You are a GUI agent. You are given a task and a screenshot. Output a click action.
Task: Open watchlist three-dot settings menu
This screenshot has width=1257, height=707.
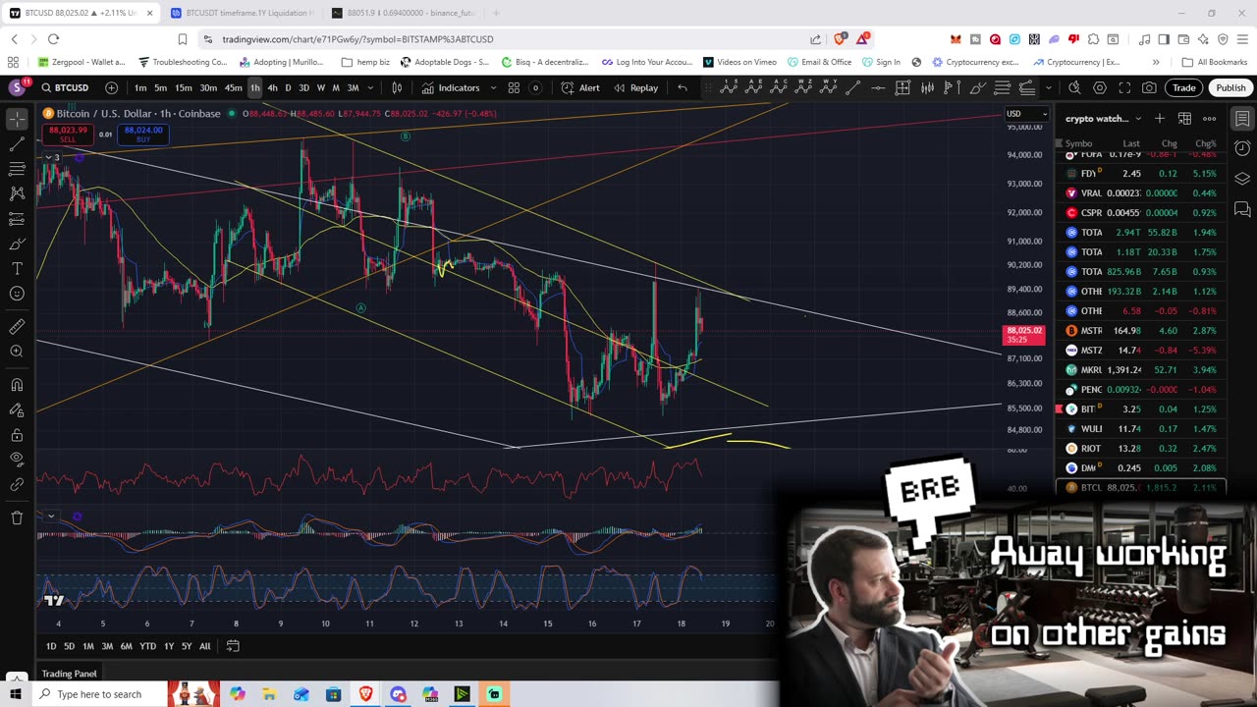point(1210,119)
